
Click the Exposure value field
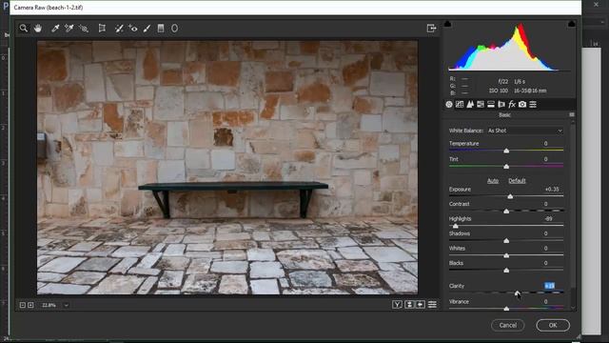pos(552,190)
